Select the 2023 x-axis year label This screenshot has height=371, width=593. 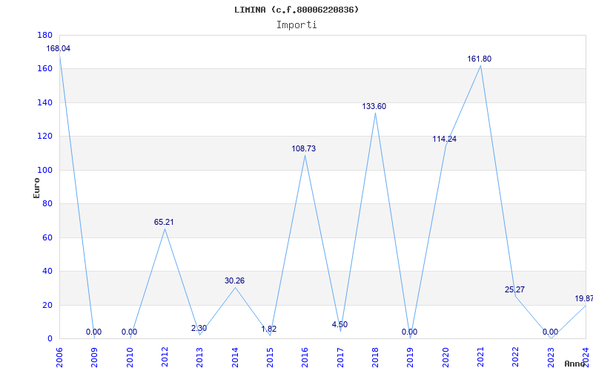point(551,358)
